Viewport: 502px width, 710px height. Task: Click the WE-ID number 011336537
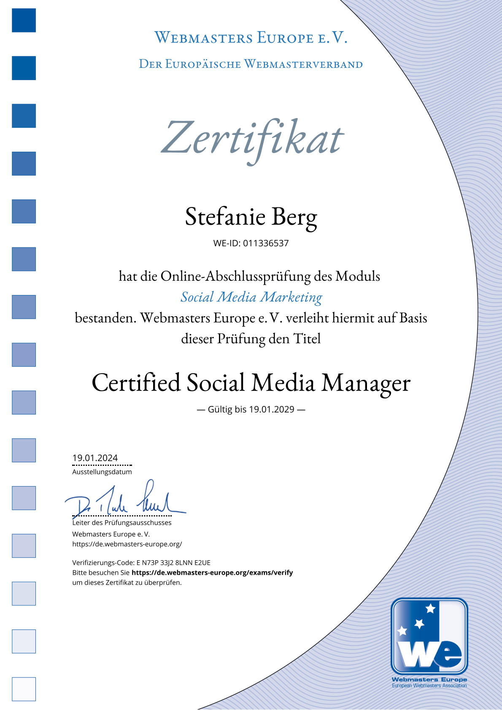point(266,243)
